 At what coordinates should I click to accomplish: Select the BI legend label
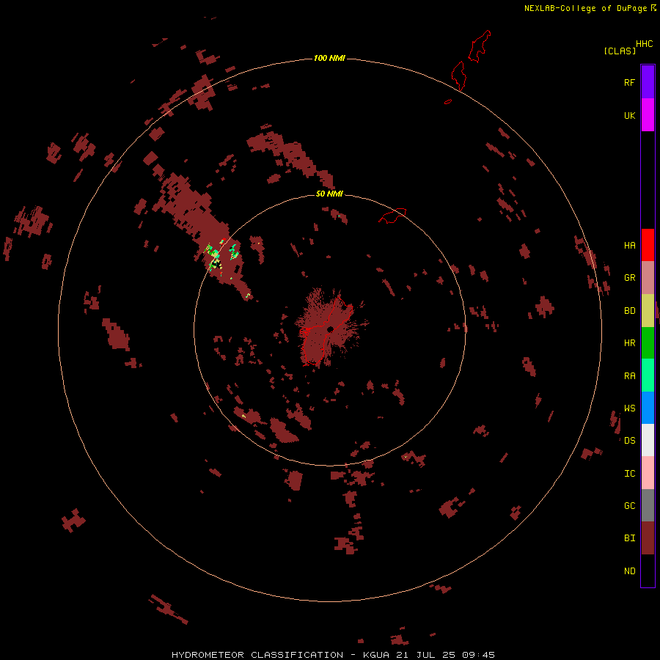tap(629, 538)
